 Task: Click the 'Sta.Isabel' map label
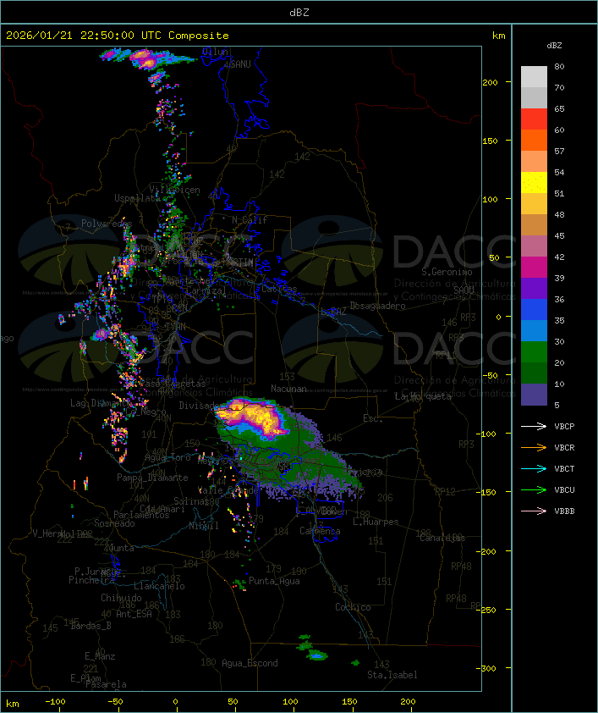(x=392, y=675)
